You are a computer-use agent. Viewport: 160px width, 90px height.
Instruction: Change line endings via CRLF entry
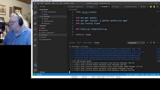pyautogui.click(x=147, y=74)
